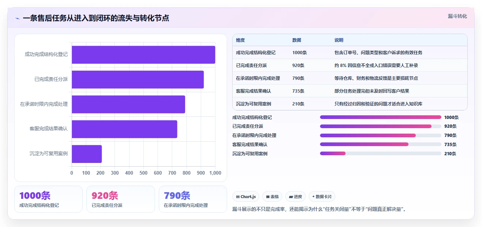Click the table cell 客服完成结果确认

coord(253,91)
